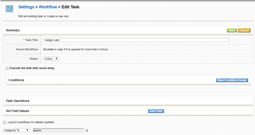
Task: Toggle Launch workflows on related updates
Action: [x=5, y=122]
